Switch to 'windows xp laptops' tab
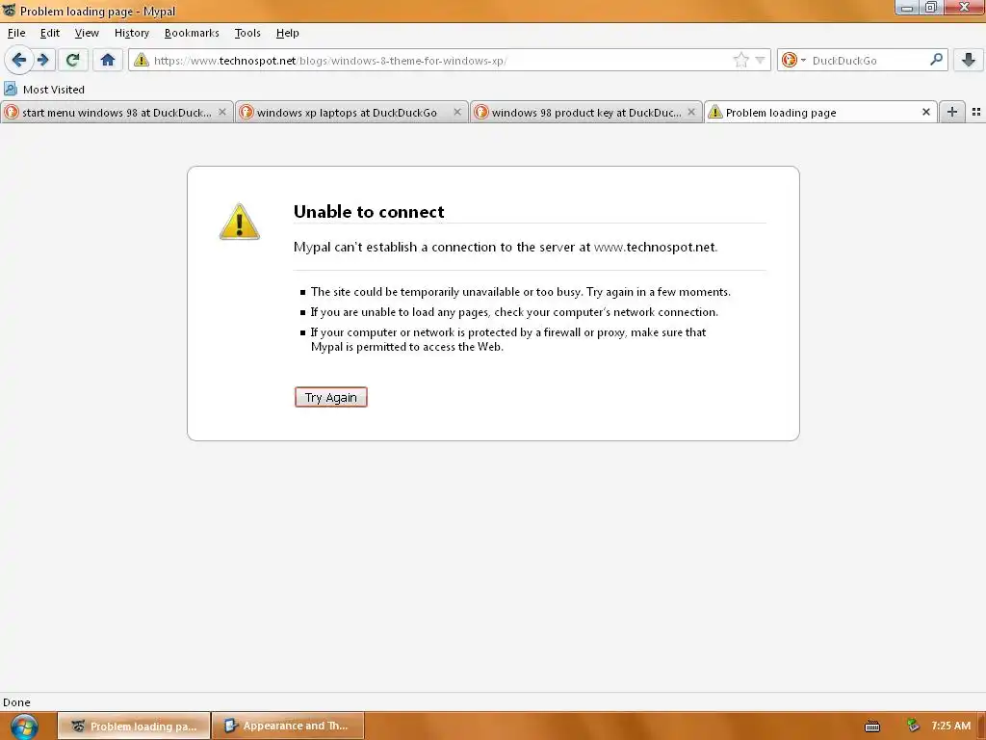The height and width of the screenshot is (740, 986). pyautogui.click(x=351, y=113)
